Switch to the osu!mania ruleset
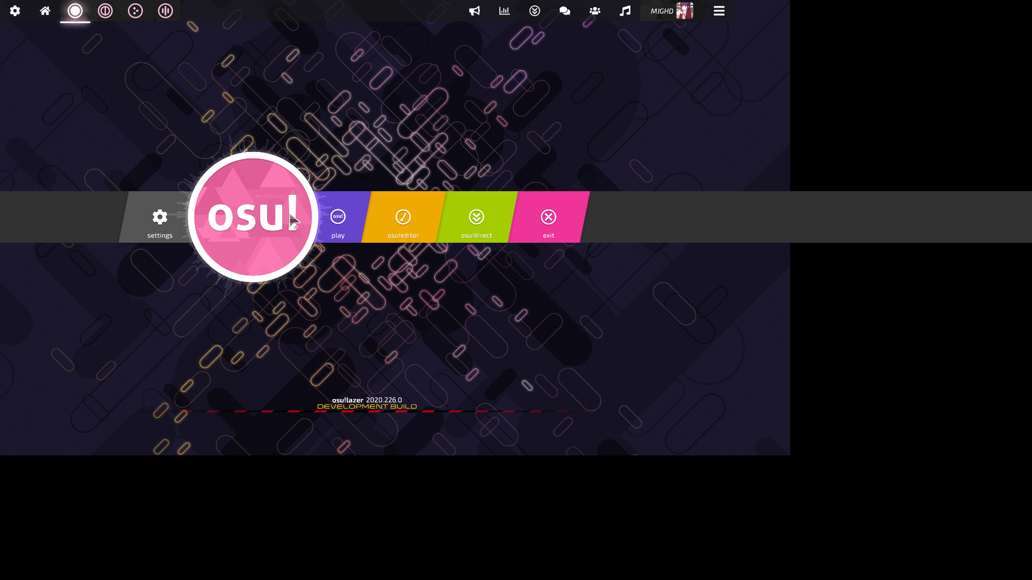This screenshot has height=580, width=1032. click(x=165, y=11)
